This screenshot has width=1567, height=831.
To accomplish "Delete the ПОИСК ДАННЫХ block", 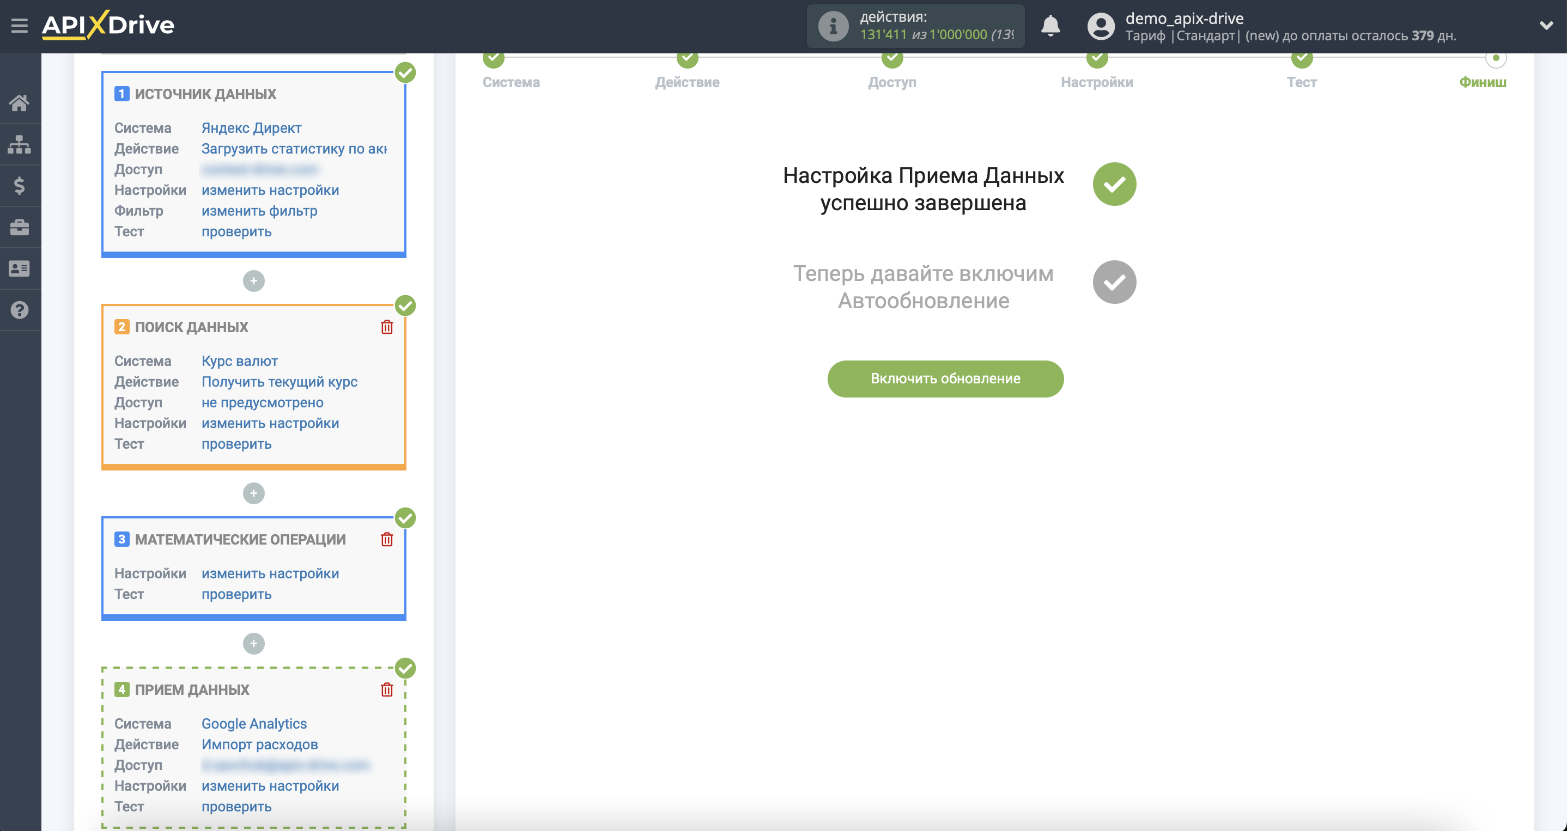I will click(x=387, y=327).
